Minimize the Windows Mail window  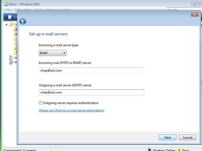pyautogui.click(x=195, y=4)
